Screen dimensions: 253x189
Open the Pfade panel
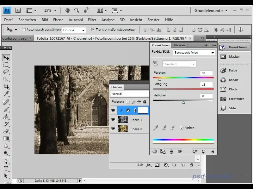coord(234,89)
